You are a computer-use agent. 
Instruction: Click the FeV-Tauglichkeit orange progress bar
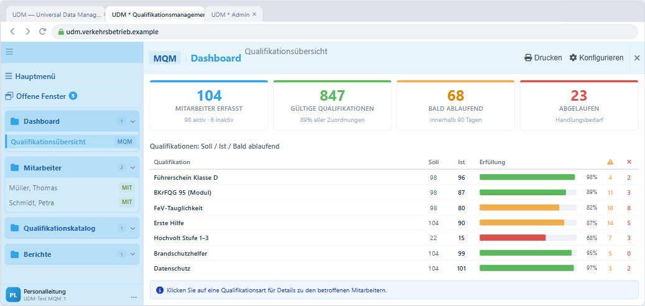point(519,208)
